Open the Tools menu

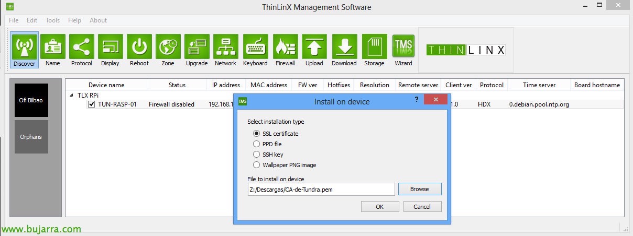coord(52,20)
